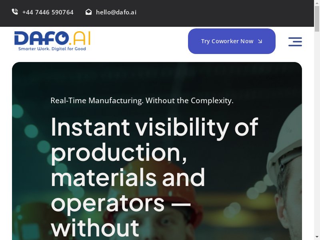Click the open envelope email icon

point(88,12)
